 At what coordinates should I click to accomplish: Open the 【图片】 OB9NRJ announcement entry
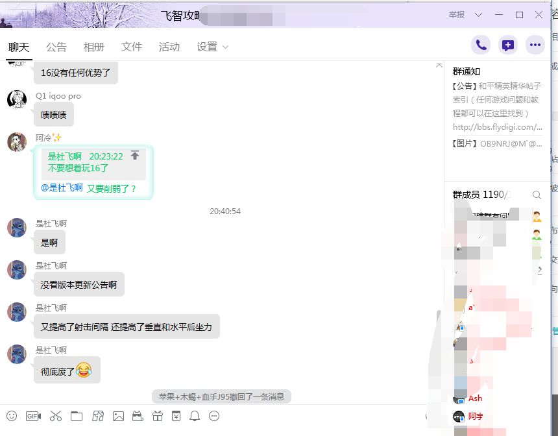497,144
